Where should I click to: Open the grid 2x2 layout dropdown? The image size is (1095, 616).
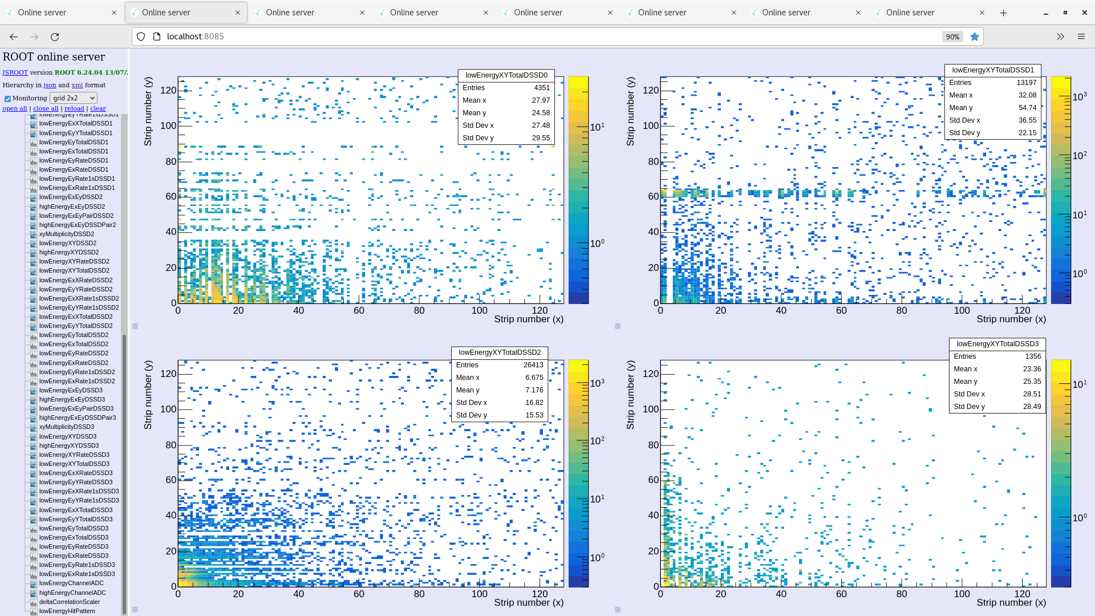coord(73,98)
